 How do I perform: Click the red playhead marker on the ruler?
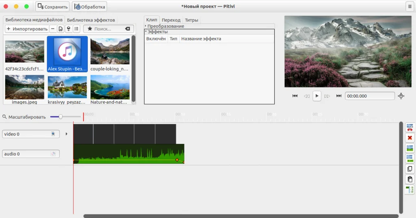point(83,117)
